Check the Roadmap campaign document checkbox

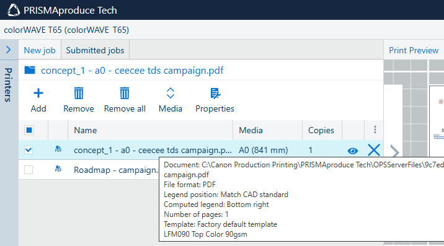click(29, 170)
